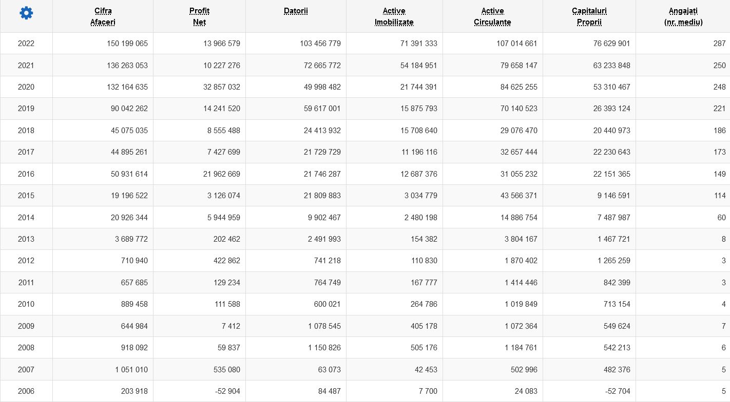Click the Capitaluri Proprii header

(589, 16)
